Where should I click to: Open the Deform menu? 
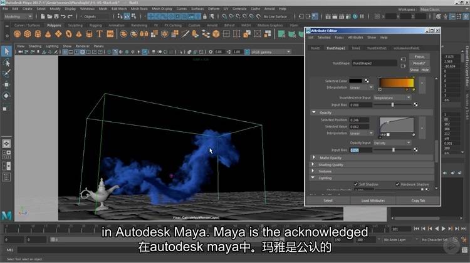click(214, 9)
